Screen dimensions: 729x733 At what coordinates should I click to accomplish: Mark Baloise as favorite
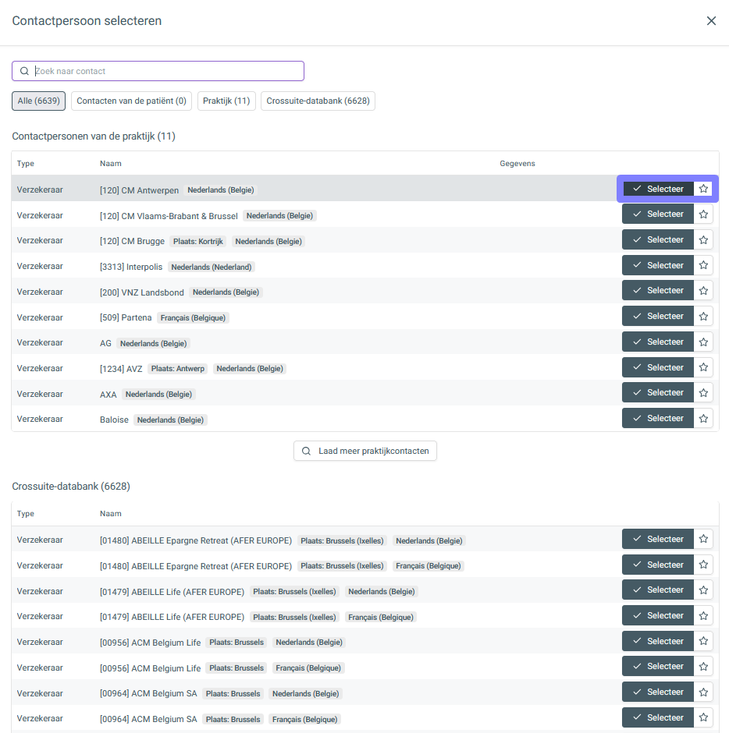(703, 419)
